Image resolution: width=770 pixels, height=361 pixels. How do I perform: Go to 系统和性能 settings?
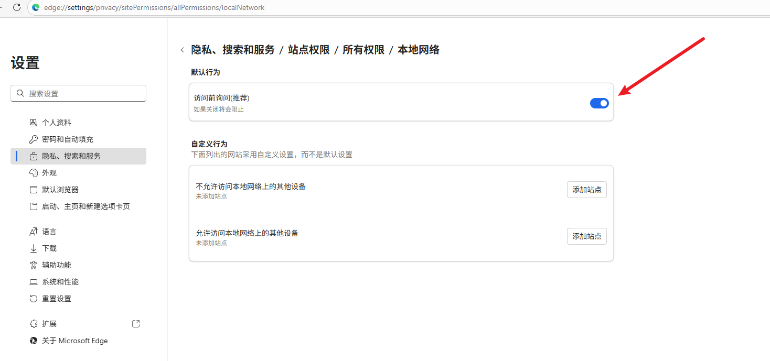[x=60, y=282]
